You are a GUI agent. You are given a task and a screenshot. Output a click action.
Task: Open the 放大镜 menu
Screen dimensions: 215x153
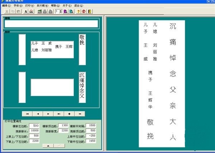43,6
